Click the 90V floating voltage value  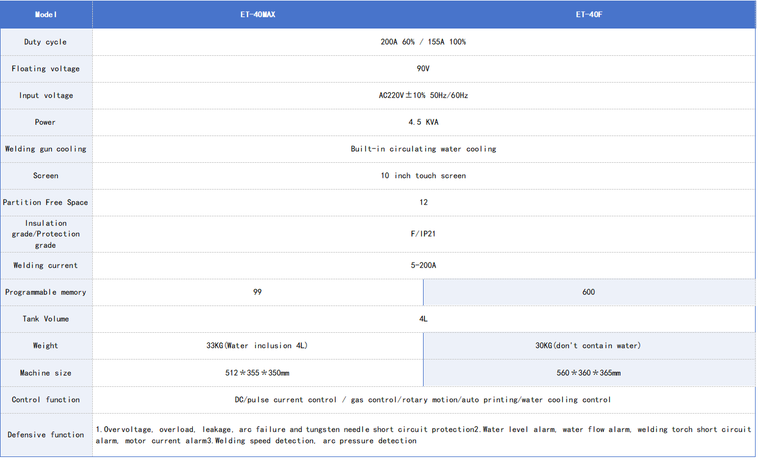pyautogui.click(x=423, y=69)
